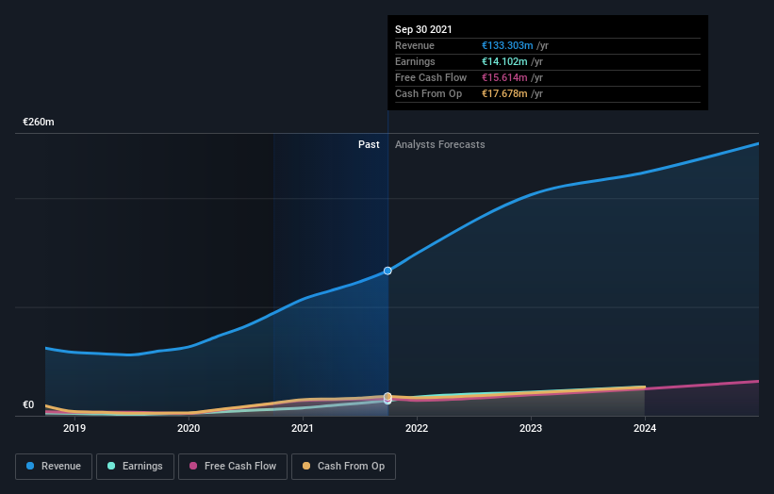The image size is (774, 494).
Task: Click the 2024 x-axis label
Action: (645, 428)
